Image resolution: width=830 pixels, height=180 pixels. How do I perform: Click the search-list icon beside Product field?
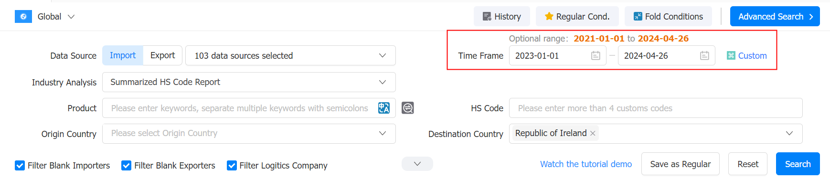pyautogui.click(x=408, y=108)
